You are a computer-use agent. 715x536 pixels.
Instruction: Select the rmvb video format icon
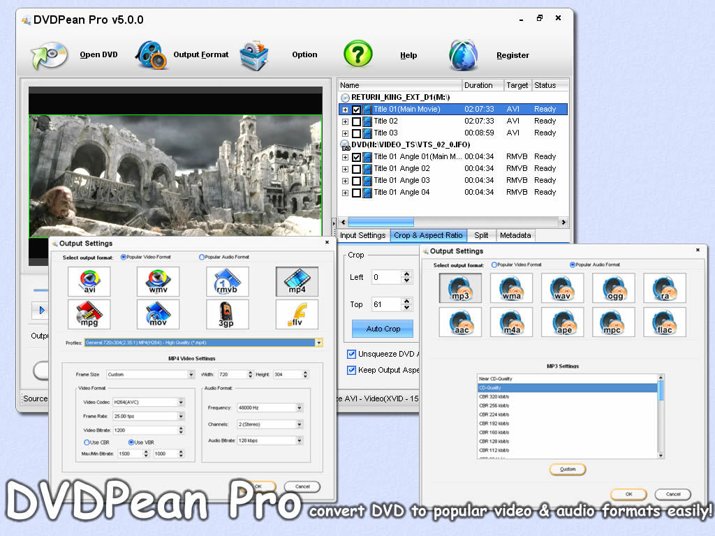point(227,281)
